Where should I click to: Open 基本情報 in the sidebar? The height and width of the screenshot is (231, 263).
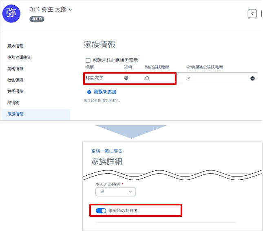click(15, 46)
